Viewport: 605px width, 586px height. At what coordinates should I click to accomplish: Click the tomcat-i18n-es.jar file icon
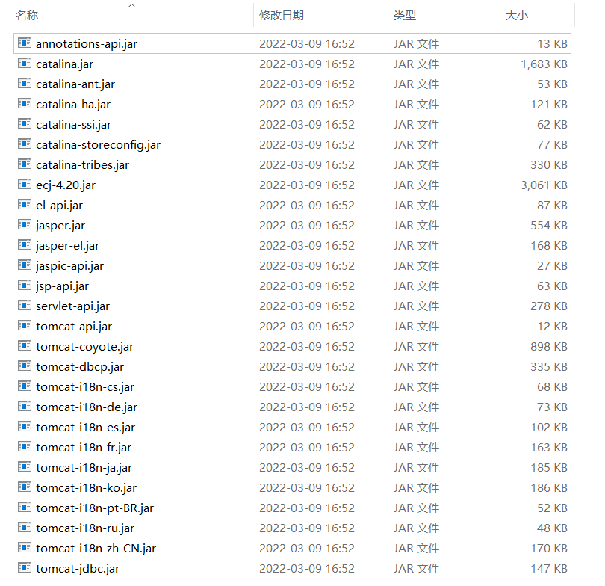pos(25,426)
